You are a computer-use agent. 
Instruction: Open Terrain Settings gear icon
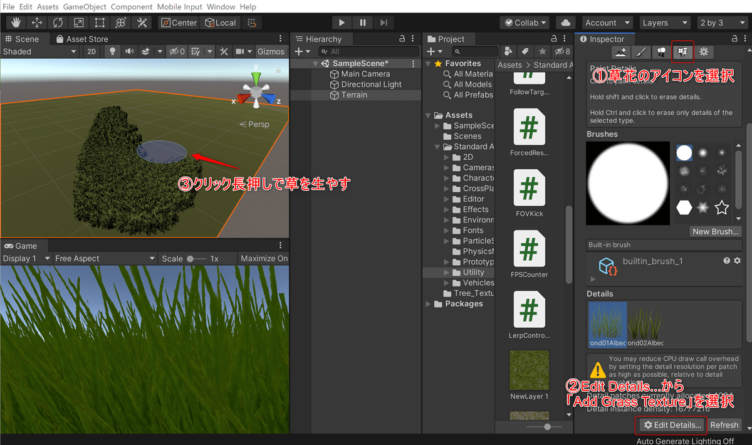(704, 52)
